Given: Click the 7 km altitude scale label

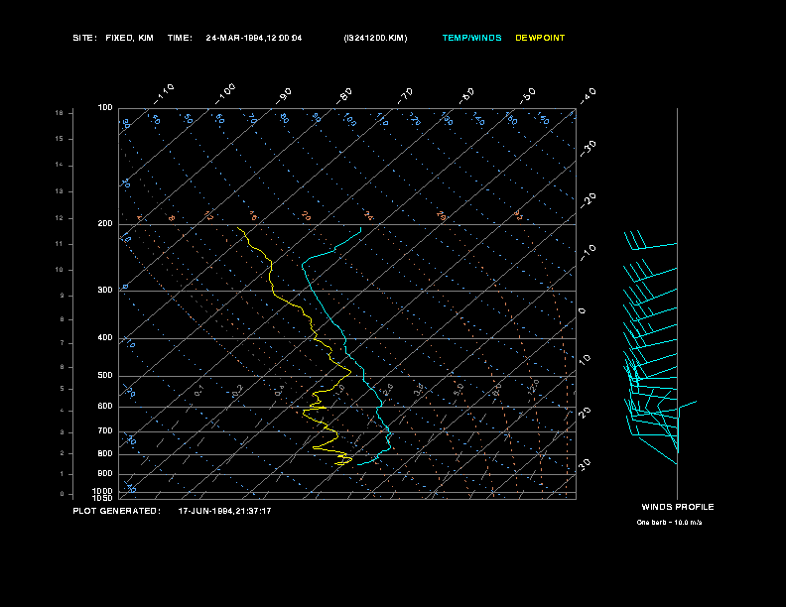Looking at the screenshot, I should 63,343.
